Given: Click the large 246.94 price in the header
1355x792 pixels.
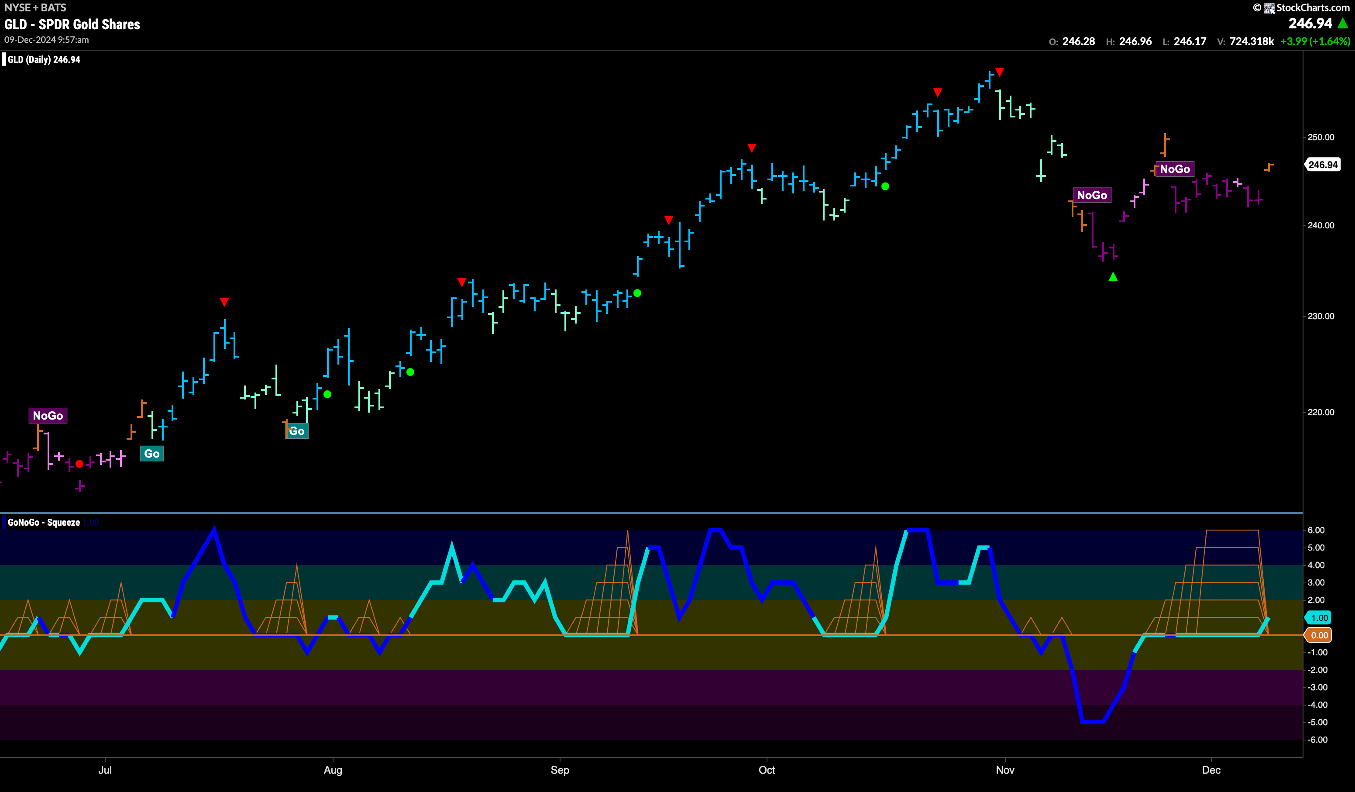Looking at the screenshot, I should coord(1310,24).
